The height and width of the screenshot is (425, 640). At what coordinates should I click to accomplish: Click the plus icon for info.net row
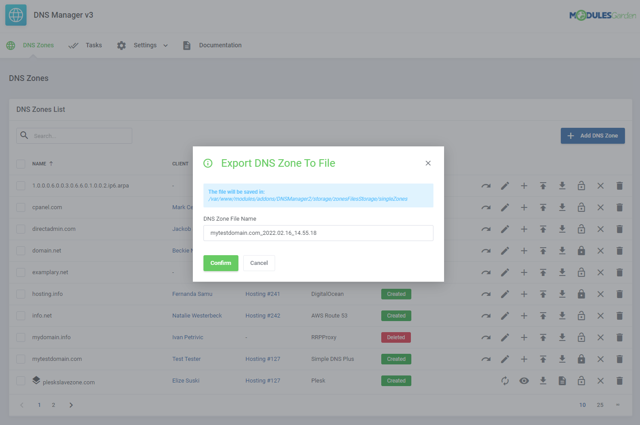(x=524, y=316)
